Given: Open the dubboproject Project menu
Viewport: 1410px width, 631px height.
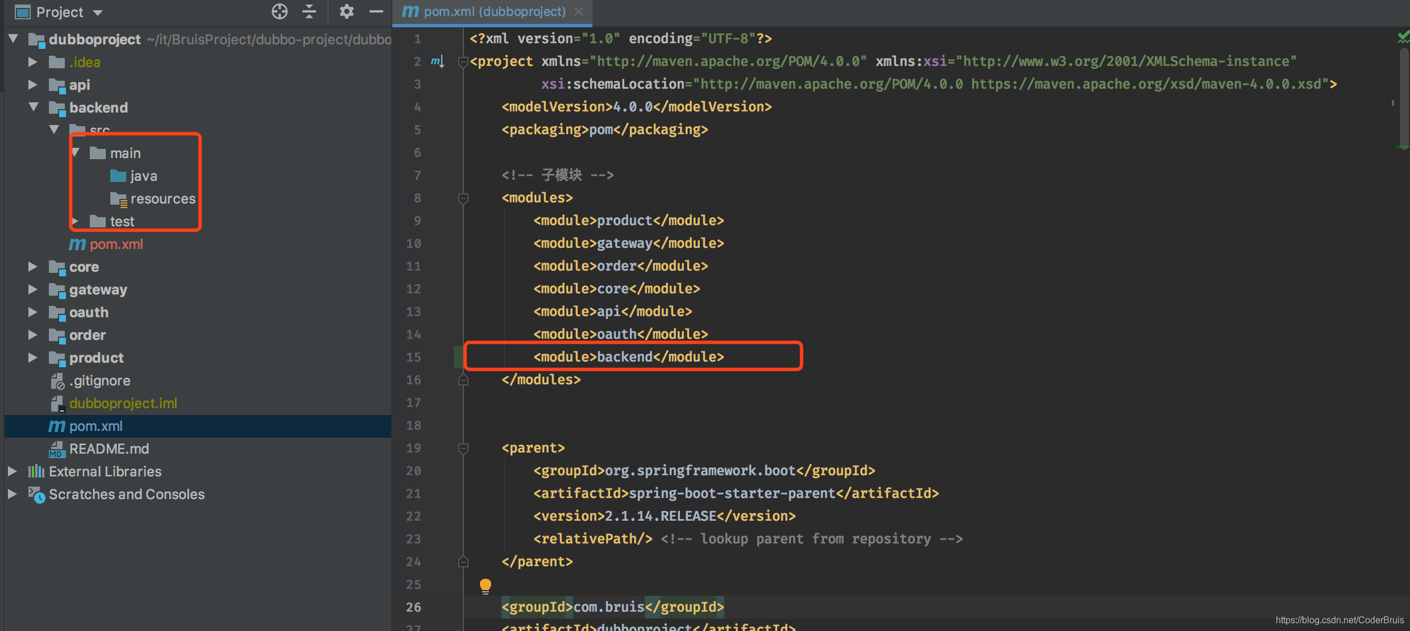Looking at the screenshot, I should coord(59,10).
